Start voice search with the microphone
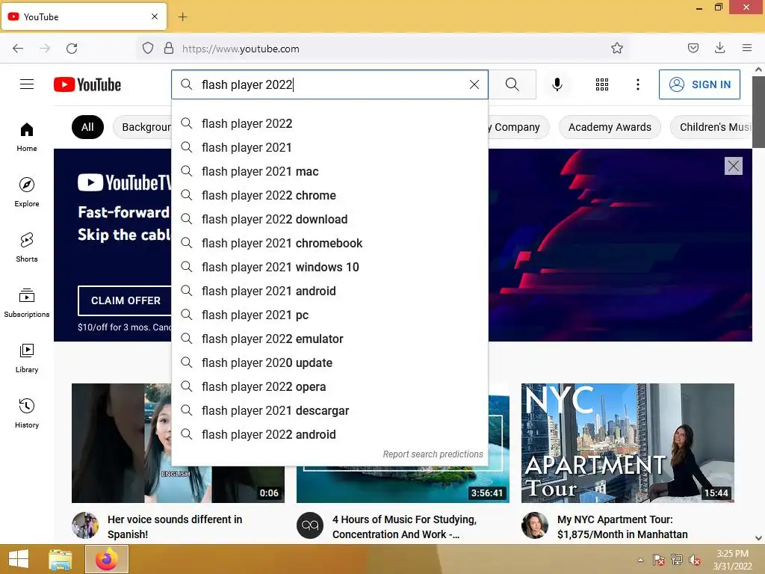765x574 pixels. [557, 84]
